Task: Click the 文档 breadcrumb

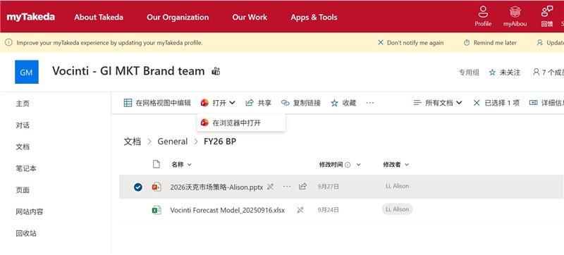Action: coord(133,142)
